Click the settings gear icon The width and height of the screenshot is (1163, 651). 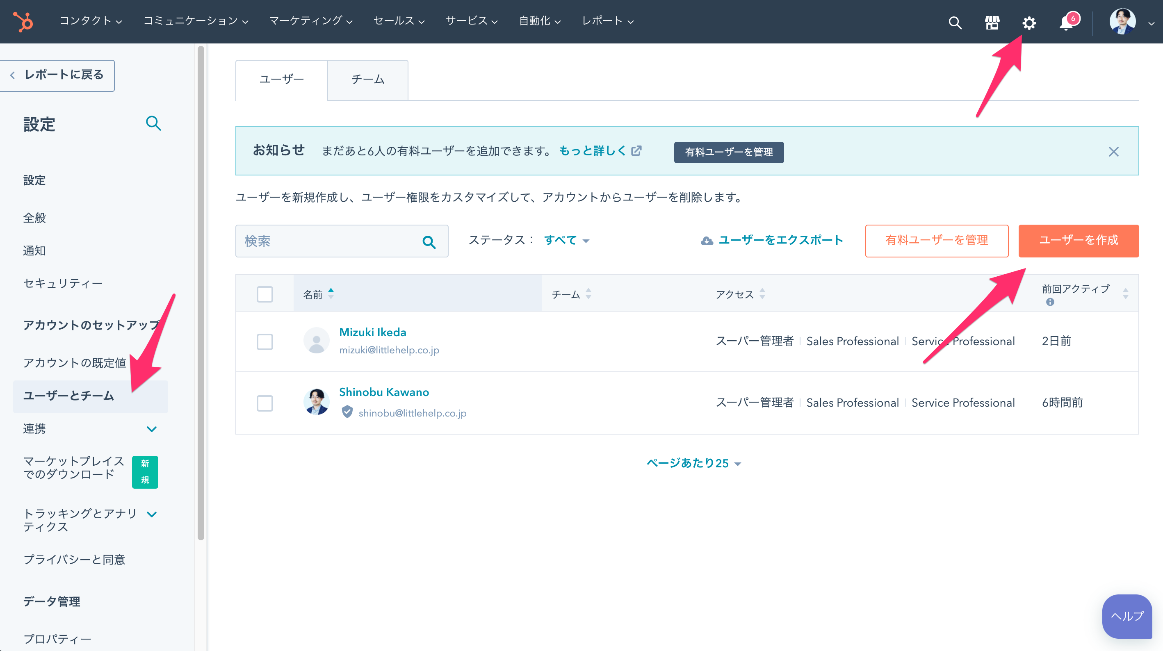point(1029,23)
